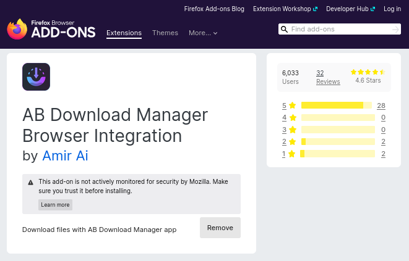
Task: Open Firefox Add-ons Blog link
Action: pyautogui.click(x=214, y=9)
